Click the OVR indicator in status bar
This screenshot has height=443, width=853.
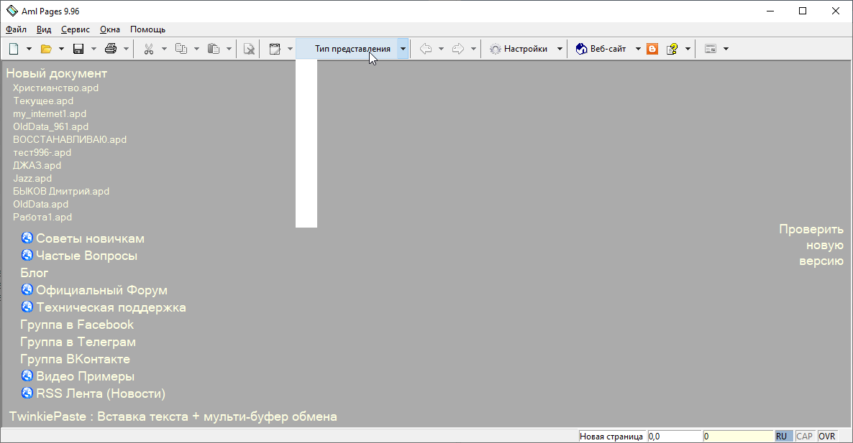tap(827, 437)
